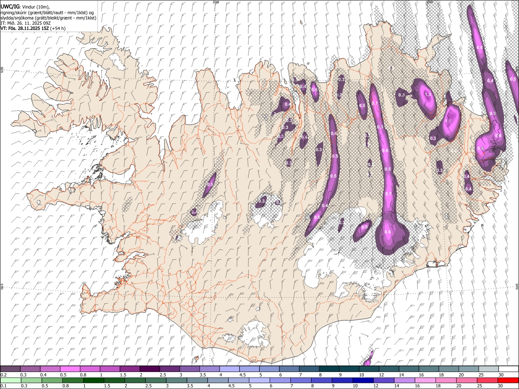Click the 'IT: Mið. 26. 11. 2025 09Z' line
The image size is (519, 389).
pyautogui.click(x=26, y=23)
